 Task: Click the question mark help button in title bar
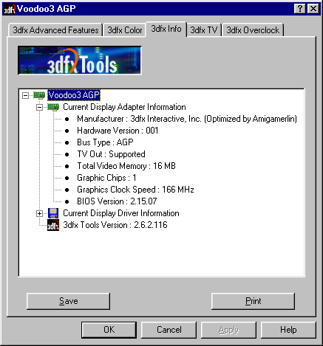coord(300,9)
